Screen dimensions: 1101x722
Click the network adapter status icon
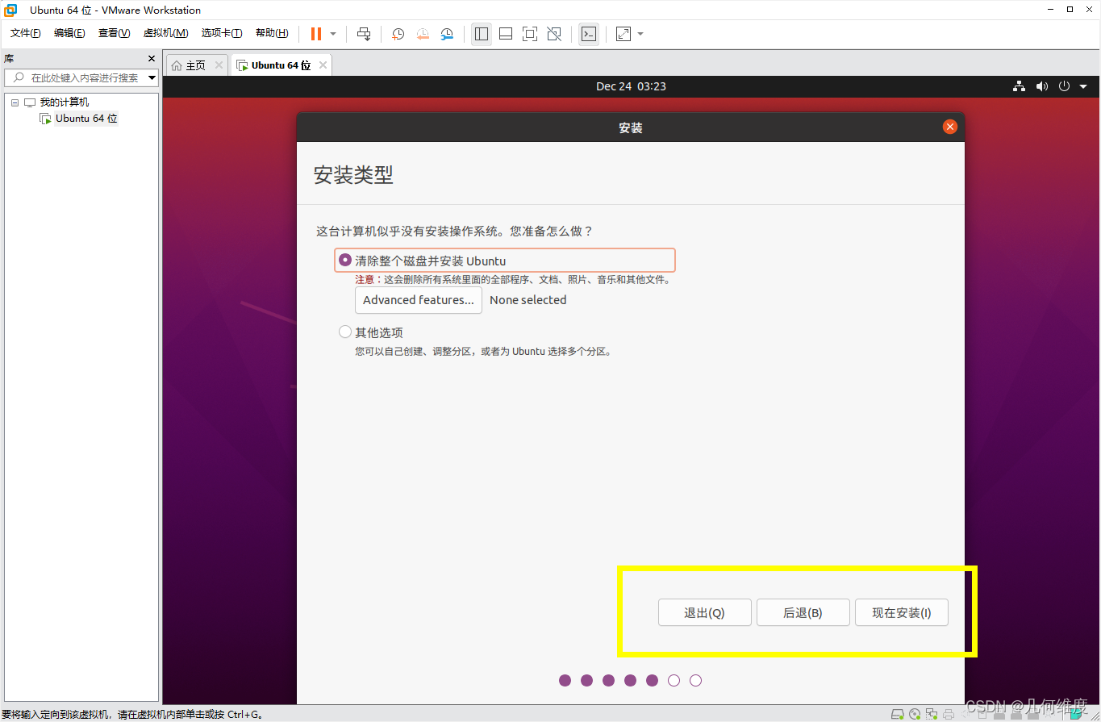(x=932, y=714)
